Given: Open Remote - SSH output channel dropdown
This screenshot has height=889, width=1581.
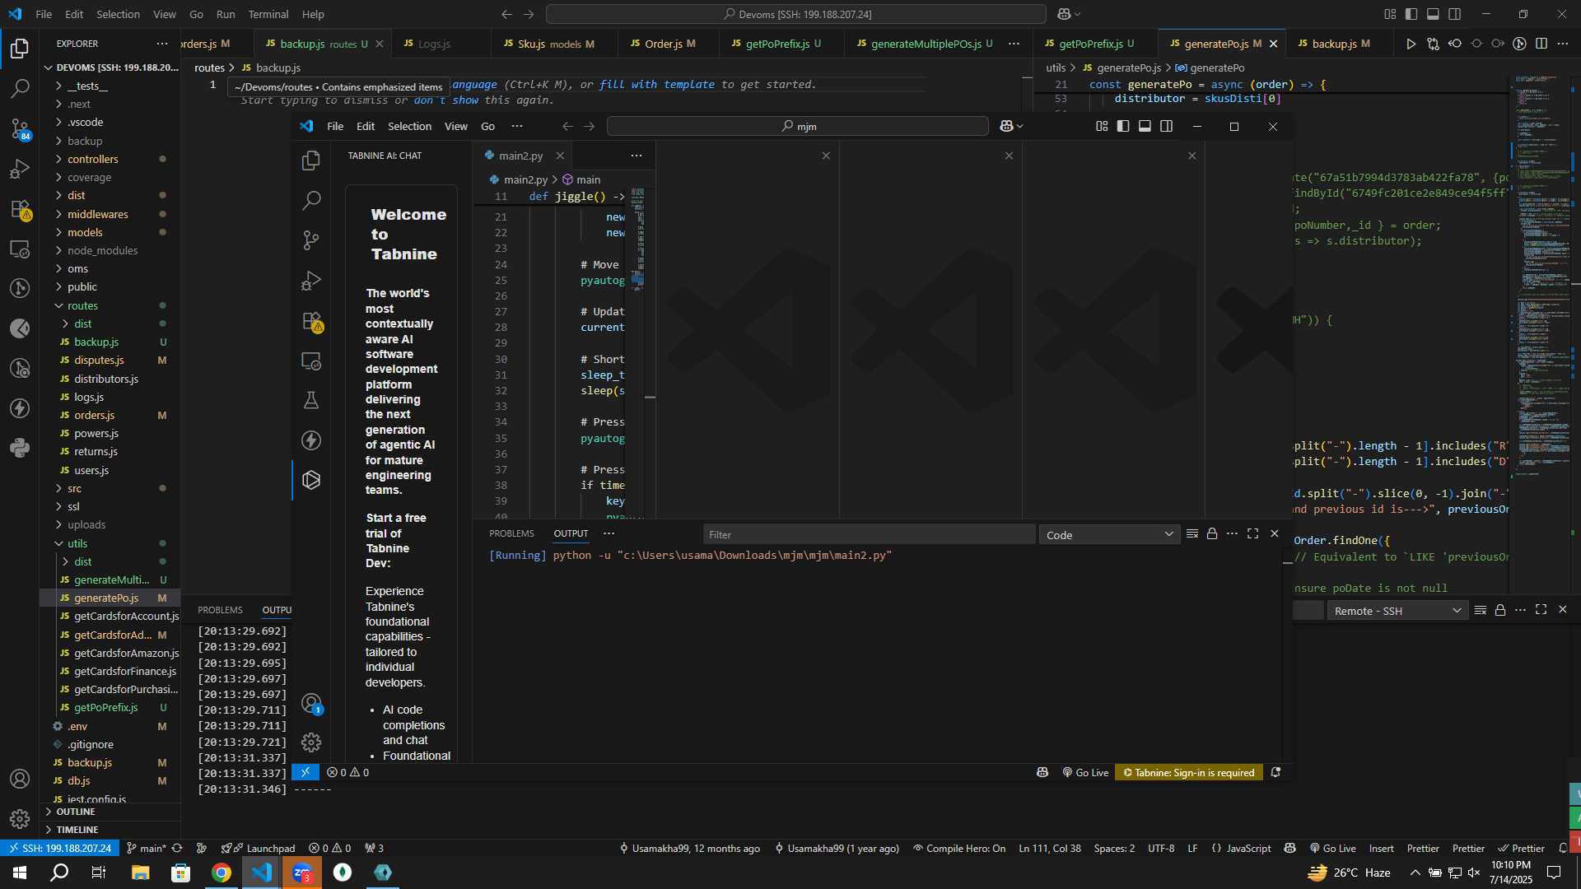Looking at the screenshot, I should pos(1397,611).
